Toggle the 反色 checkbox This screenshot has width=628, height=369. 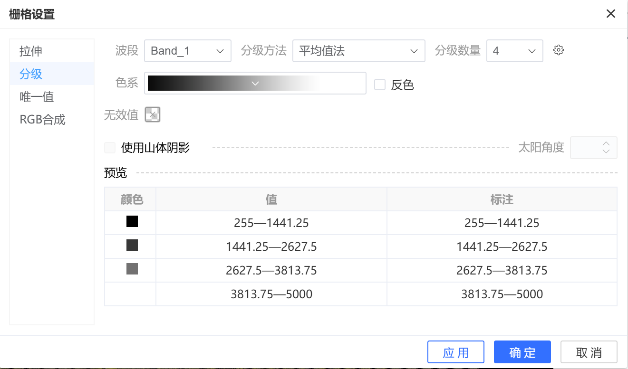[x=380, y=85]
